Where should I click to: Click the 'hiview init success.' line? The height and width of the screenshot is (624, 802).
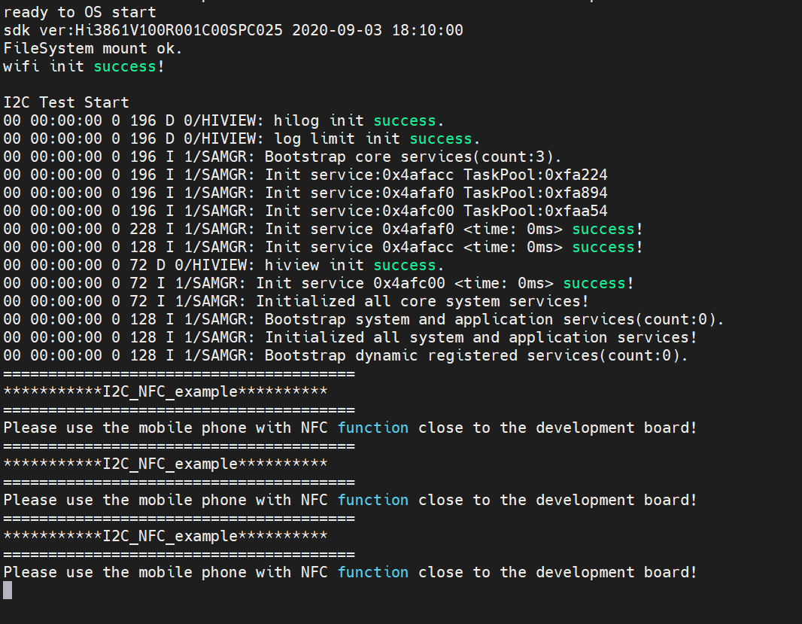[223, 265]
